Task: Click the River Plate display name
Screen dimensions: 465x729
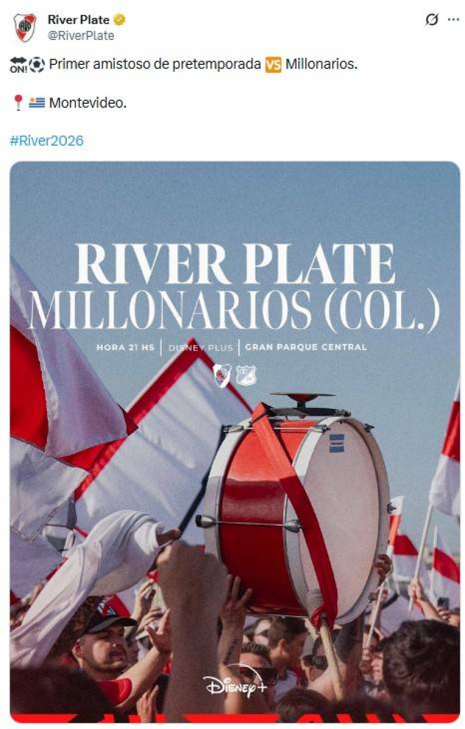Action: [x=78, y=20]
